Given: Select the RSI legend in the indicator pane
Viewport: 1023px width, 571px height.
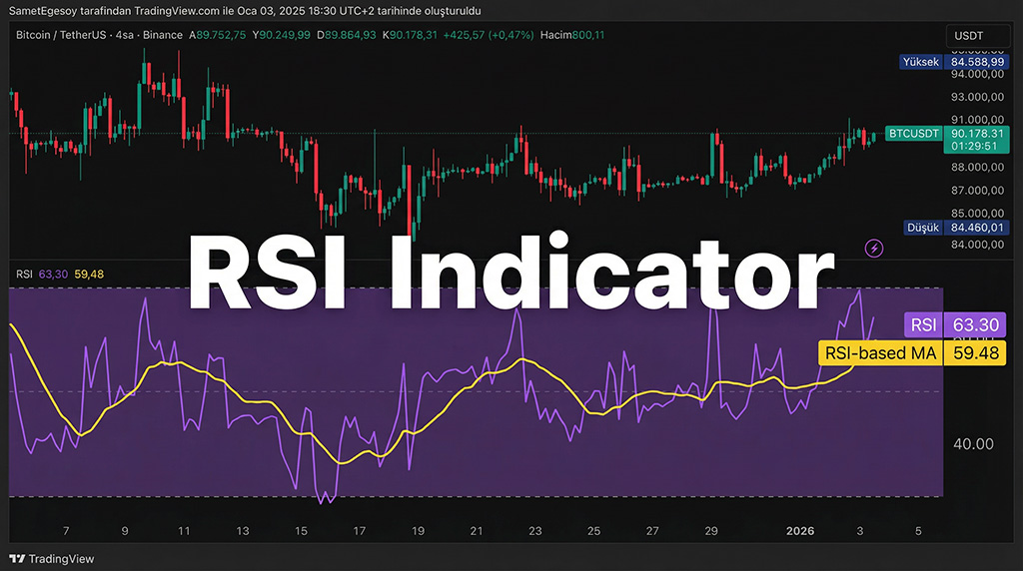Looking at the screenshot, I should tap(25, 275).
